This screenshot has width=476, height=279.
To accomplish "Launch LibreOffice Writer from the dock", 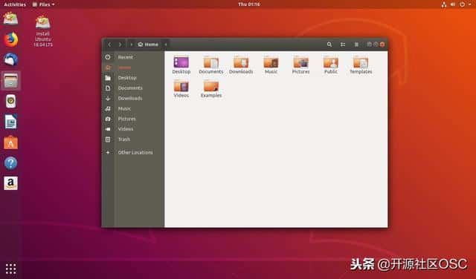I will point(11,122).
